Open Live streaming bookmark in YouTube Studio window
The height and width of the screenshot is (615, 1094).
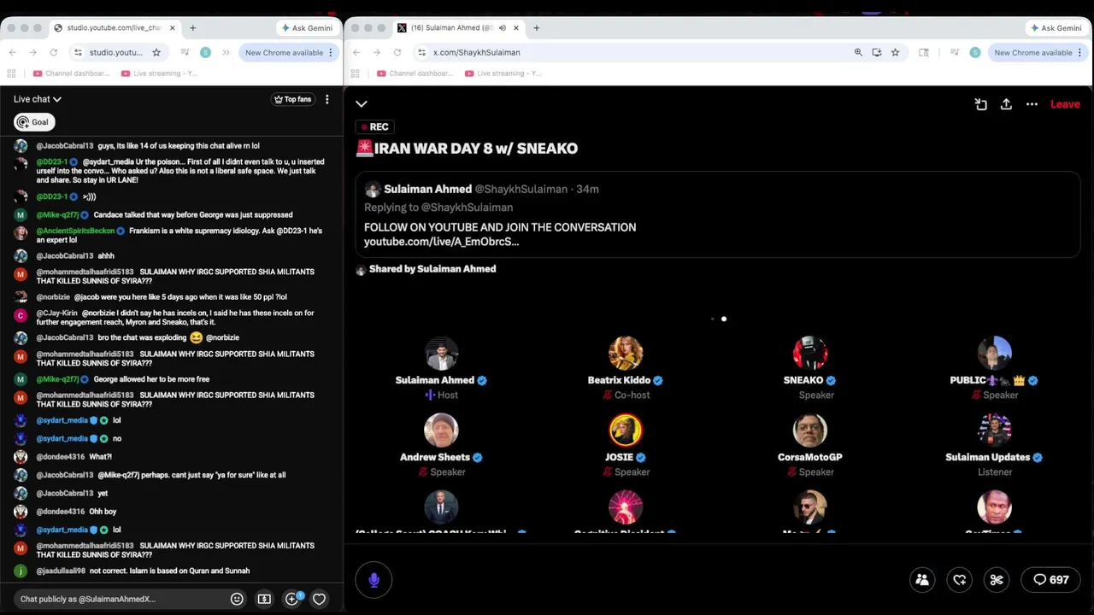click(159, 73)
